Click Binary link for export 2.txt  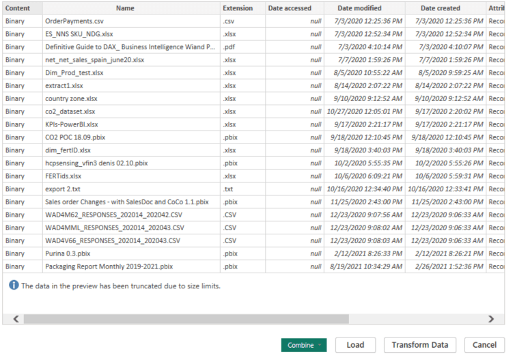point(14,189)
